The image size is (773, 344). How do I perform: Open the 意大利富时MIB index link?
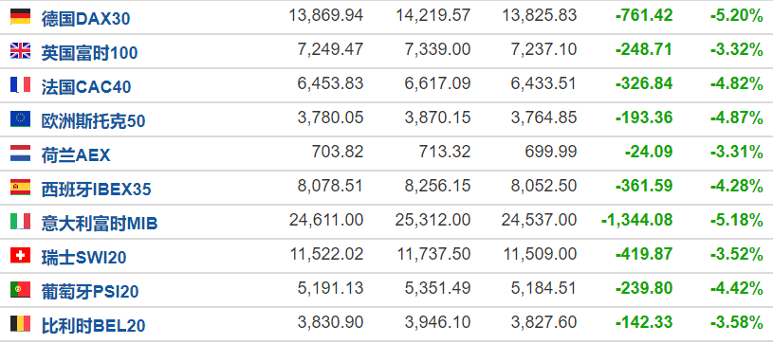[x=100, y=224]
